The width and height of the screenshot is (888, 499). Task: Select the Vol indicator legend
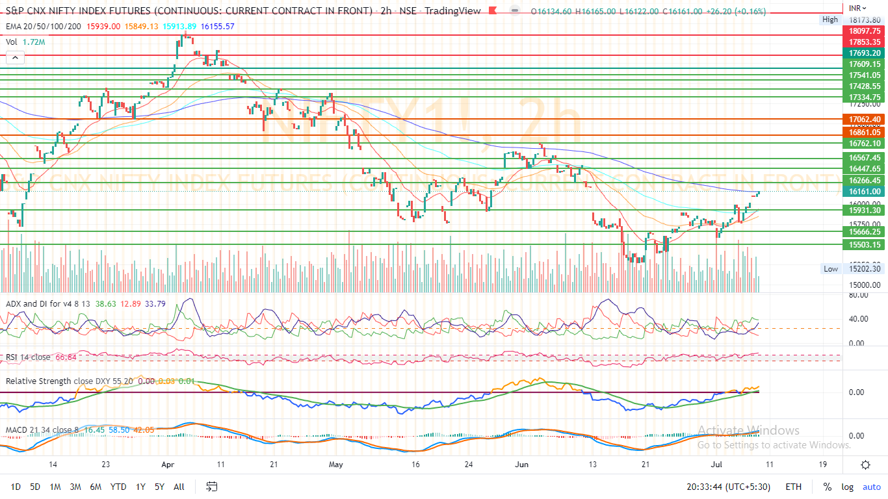(12, 42)
